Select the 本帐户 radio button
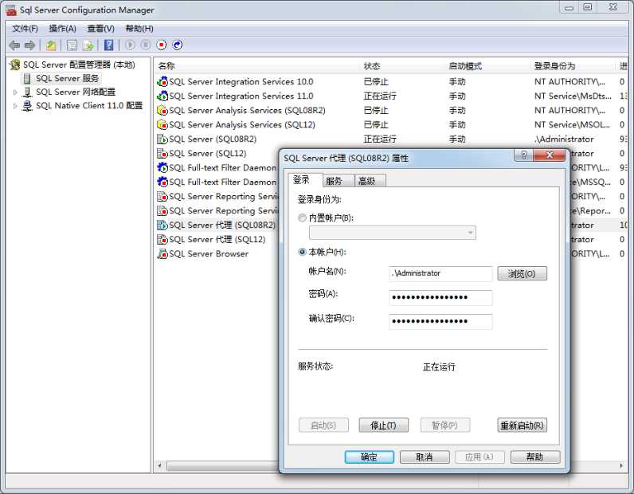The image size is (634, 494). click(302, 252)
